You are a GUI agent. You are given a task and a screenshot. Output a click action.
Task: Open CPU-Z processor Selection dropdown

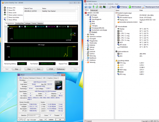[34, 115]
